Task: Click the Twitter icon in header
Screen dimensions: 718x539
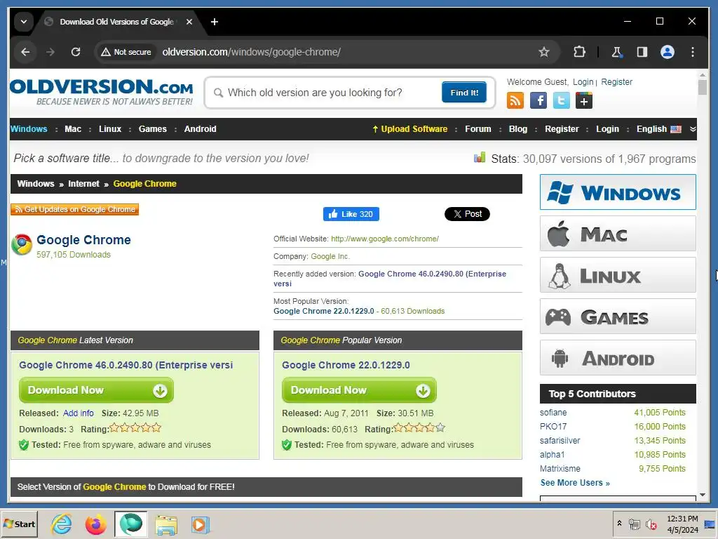Action: 561,100
